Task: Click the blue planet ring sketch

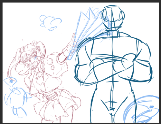Action: [x=142, y=110]
